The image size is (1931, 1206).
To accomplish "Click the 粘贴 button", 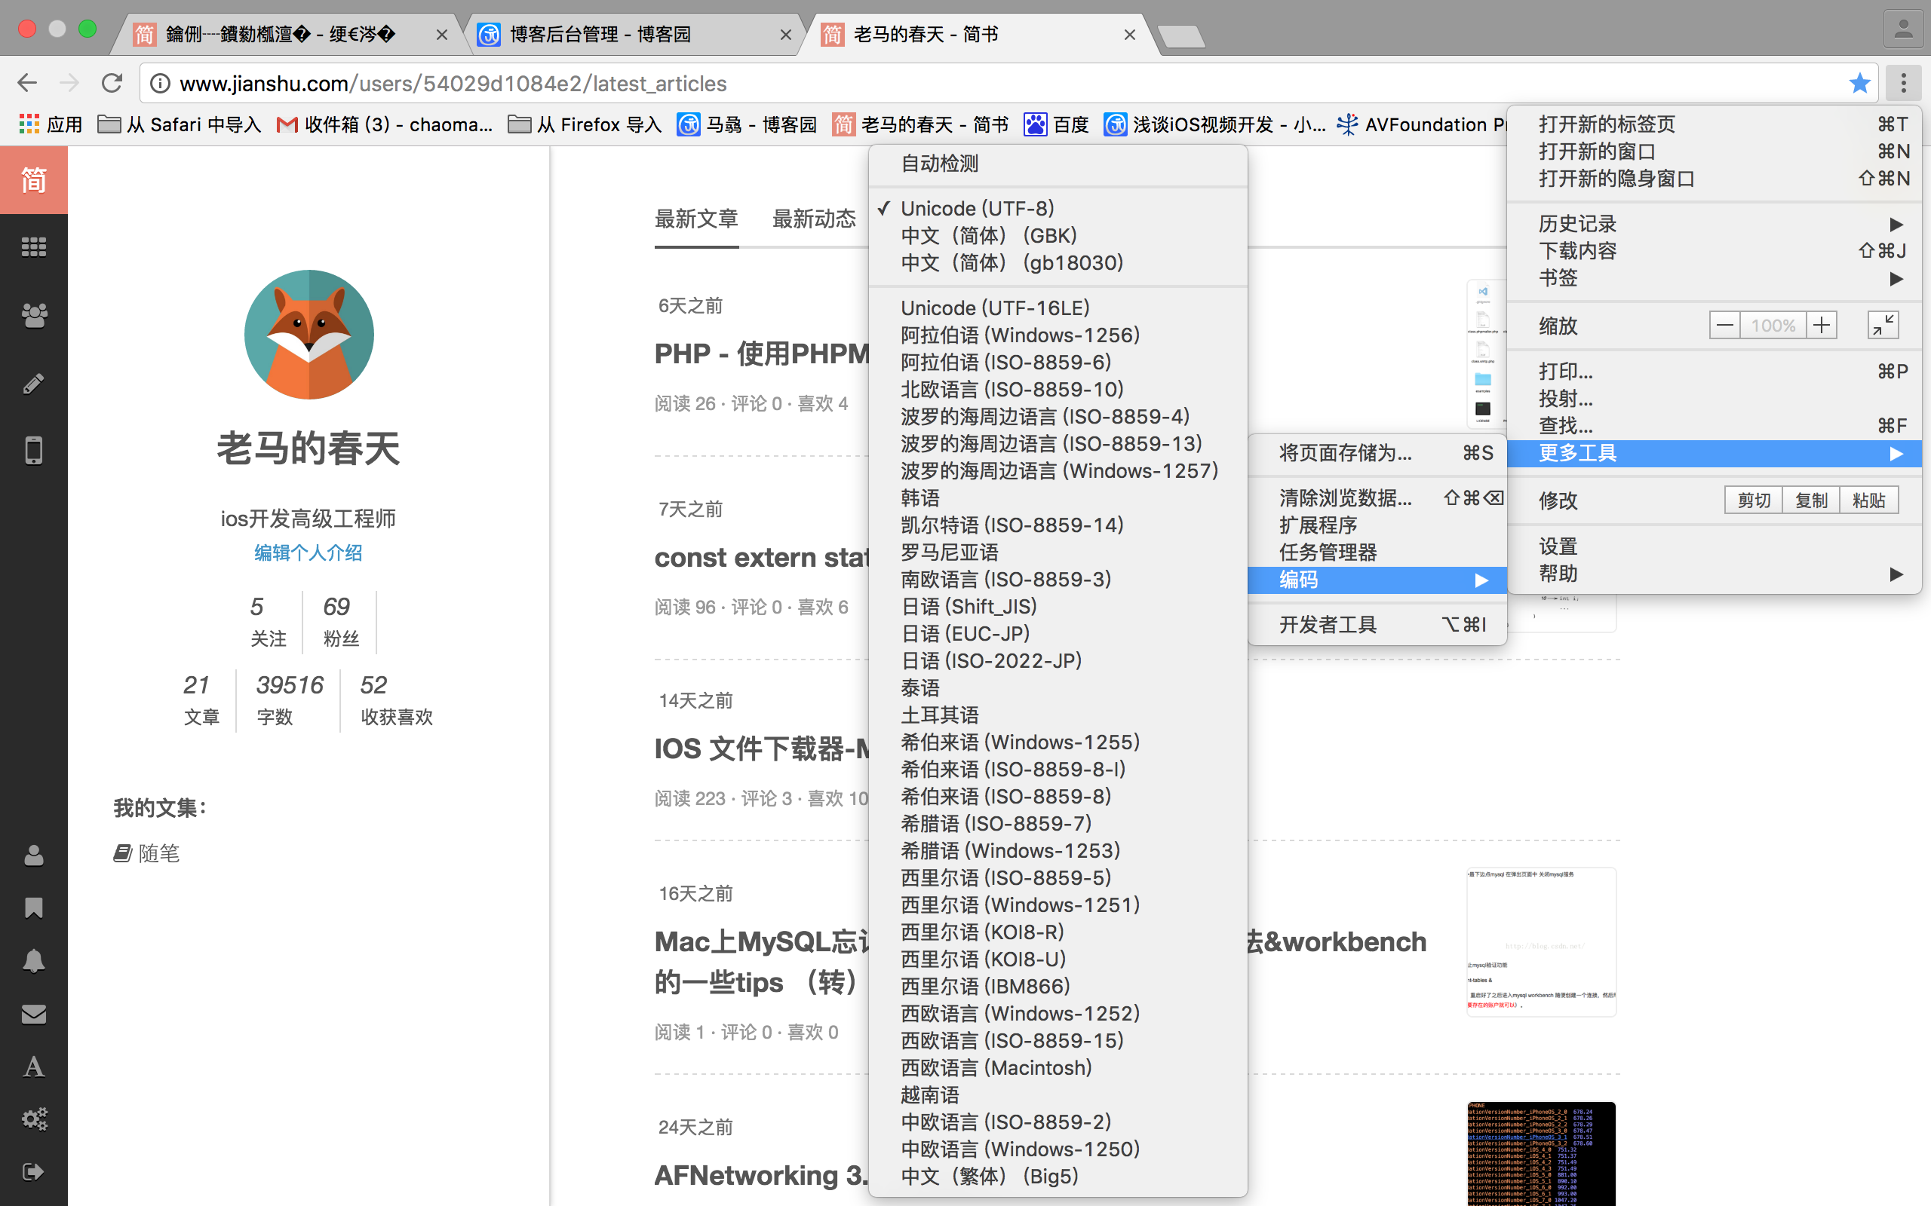I will click(x=1868, y=500).
